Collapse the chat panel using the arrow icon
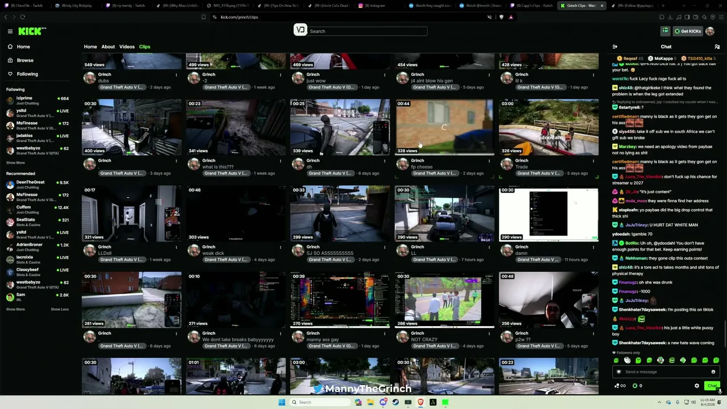The height and width of the screenshot is (409, 727). point(615,47)
